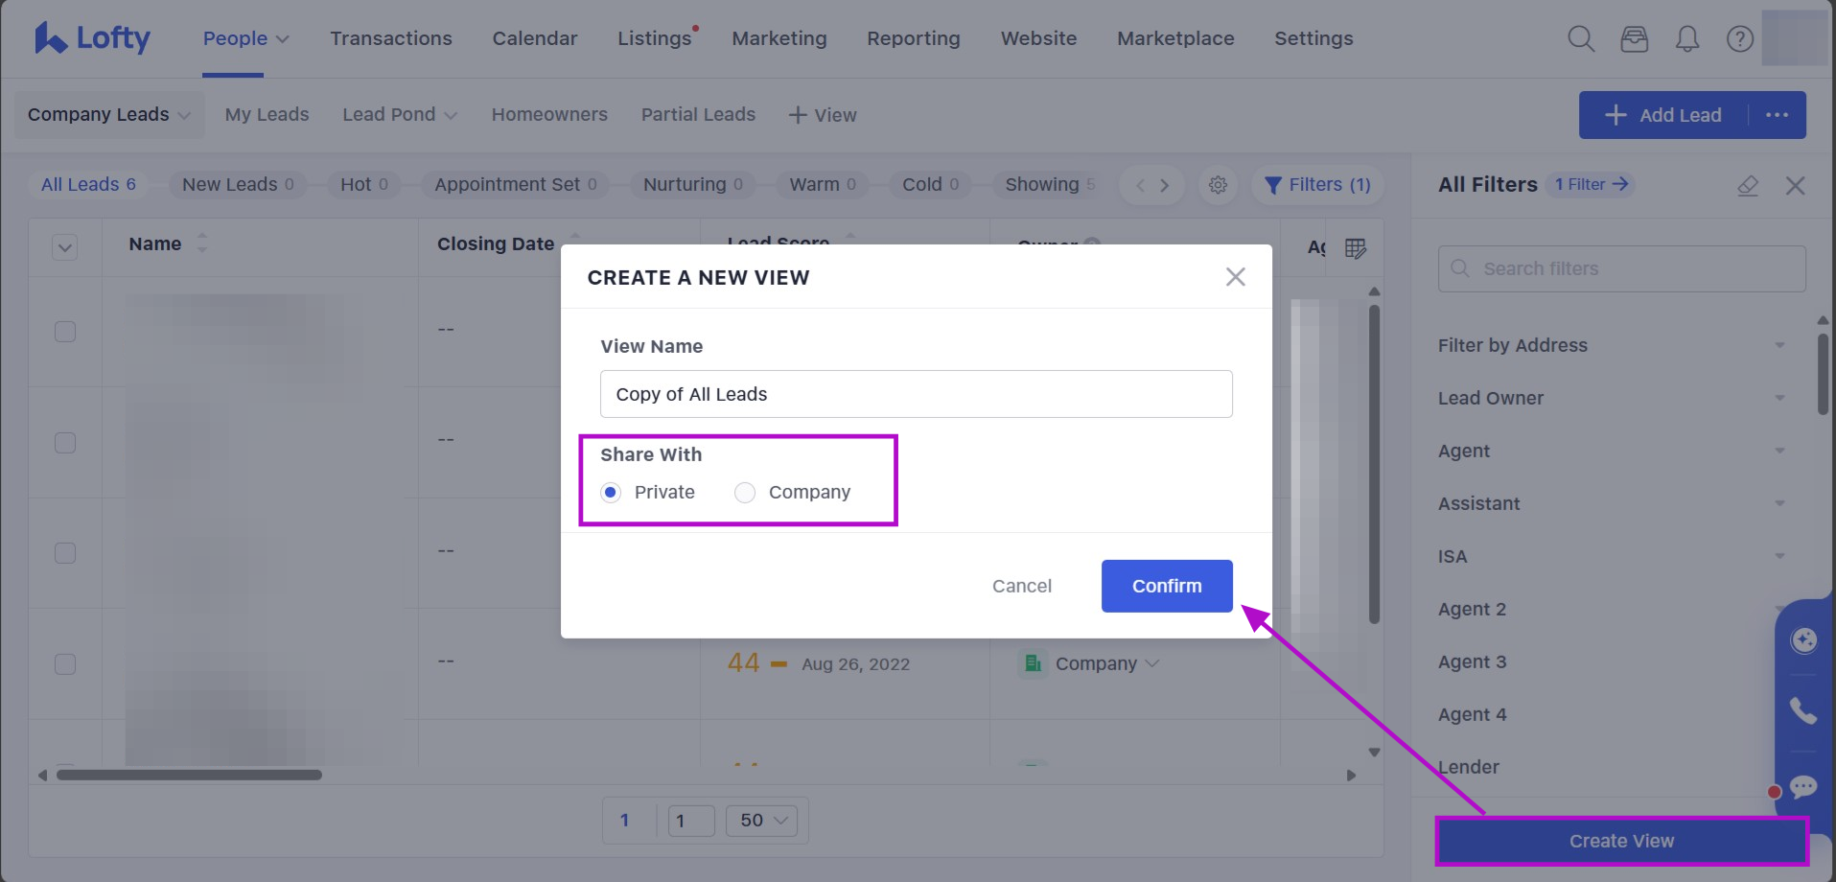Open the Transactions menu
1836x882 pixels.
tap(390, 38)
